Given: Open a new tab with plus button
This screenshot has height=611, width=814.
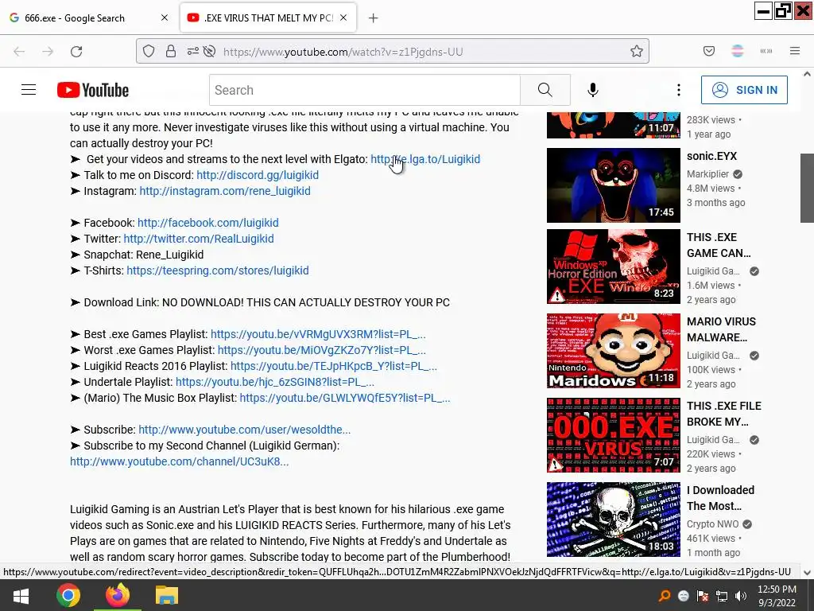Looking at the screenshot, I should [374, 18].
